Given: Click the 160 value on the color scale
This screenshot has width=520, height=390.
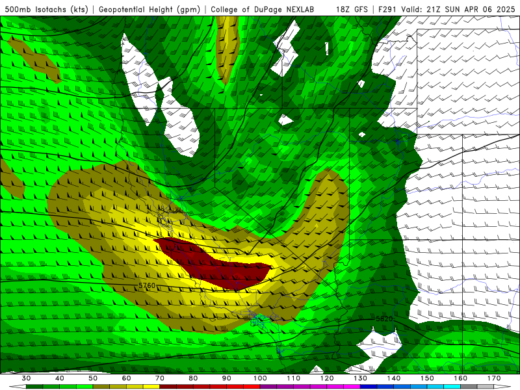Looking at the screenshot, I should (461, 378).
